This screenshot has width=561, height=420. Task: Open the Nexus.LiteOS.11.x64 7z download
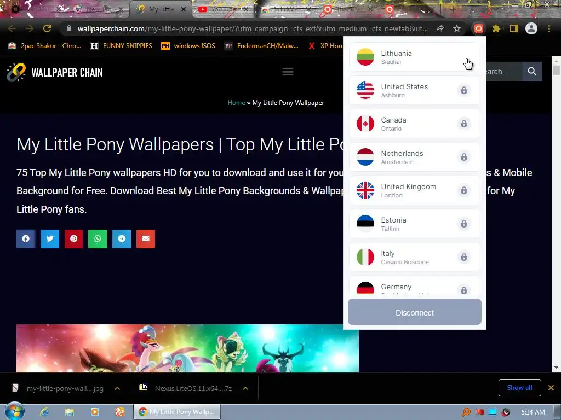click(187, 389)
